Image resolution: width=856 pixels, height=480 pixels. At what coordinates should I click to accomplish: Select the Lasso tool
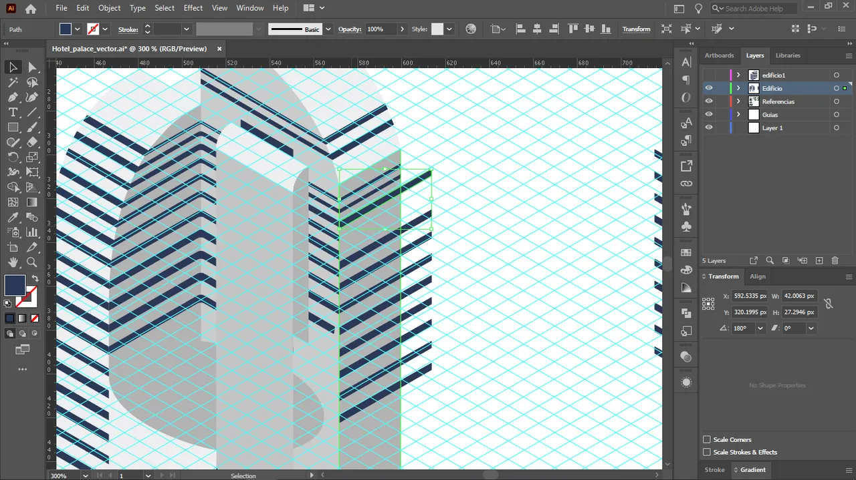pyautogui.click(x=32, y=82)
